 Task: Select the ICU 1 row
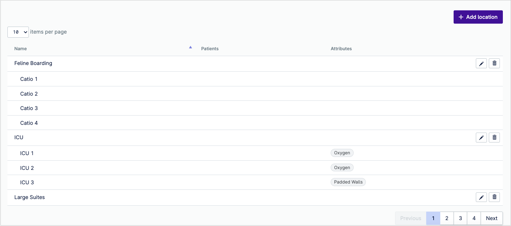point(255,153)
